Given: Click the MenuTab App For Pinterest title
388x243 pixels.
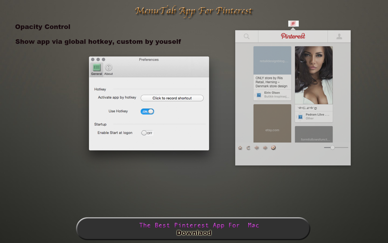Looking at the screenshot, I should (194, 11).
